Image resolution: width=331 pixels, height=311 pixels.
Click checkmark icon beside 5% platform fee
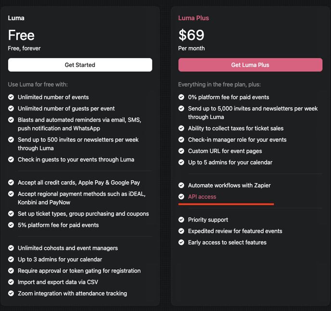coord(11,225)
